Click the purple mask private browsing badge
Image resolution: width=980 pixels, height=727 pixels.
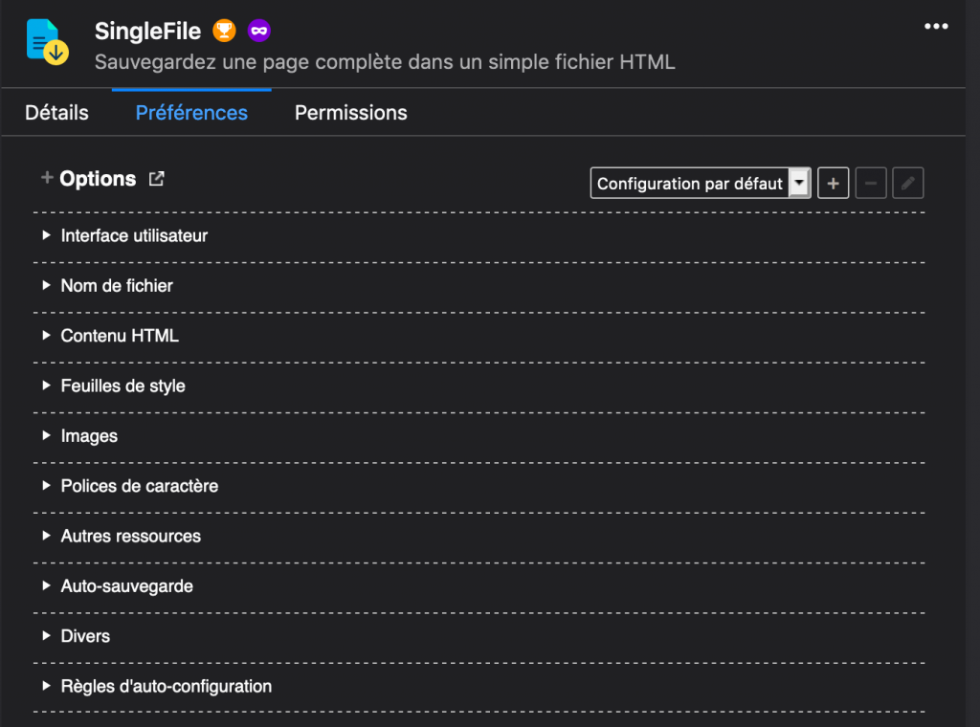point(258,31)
